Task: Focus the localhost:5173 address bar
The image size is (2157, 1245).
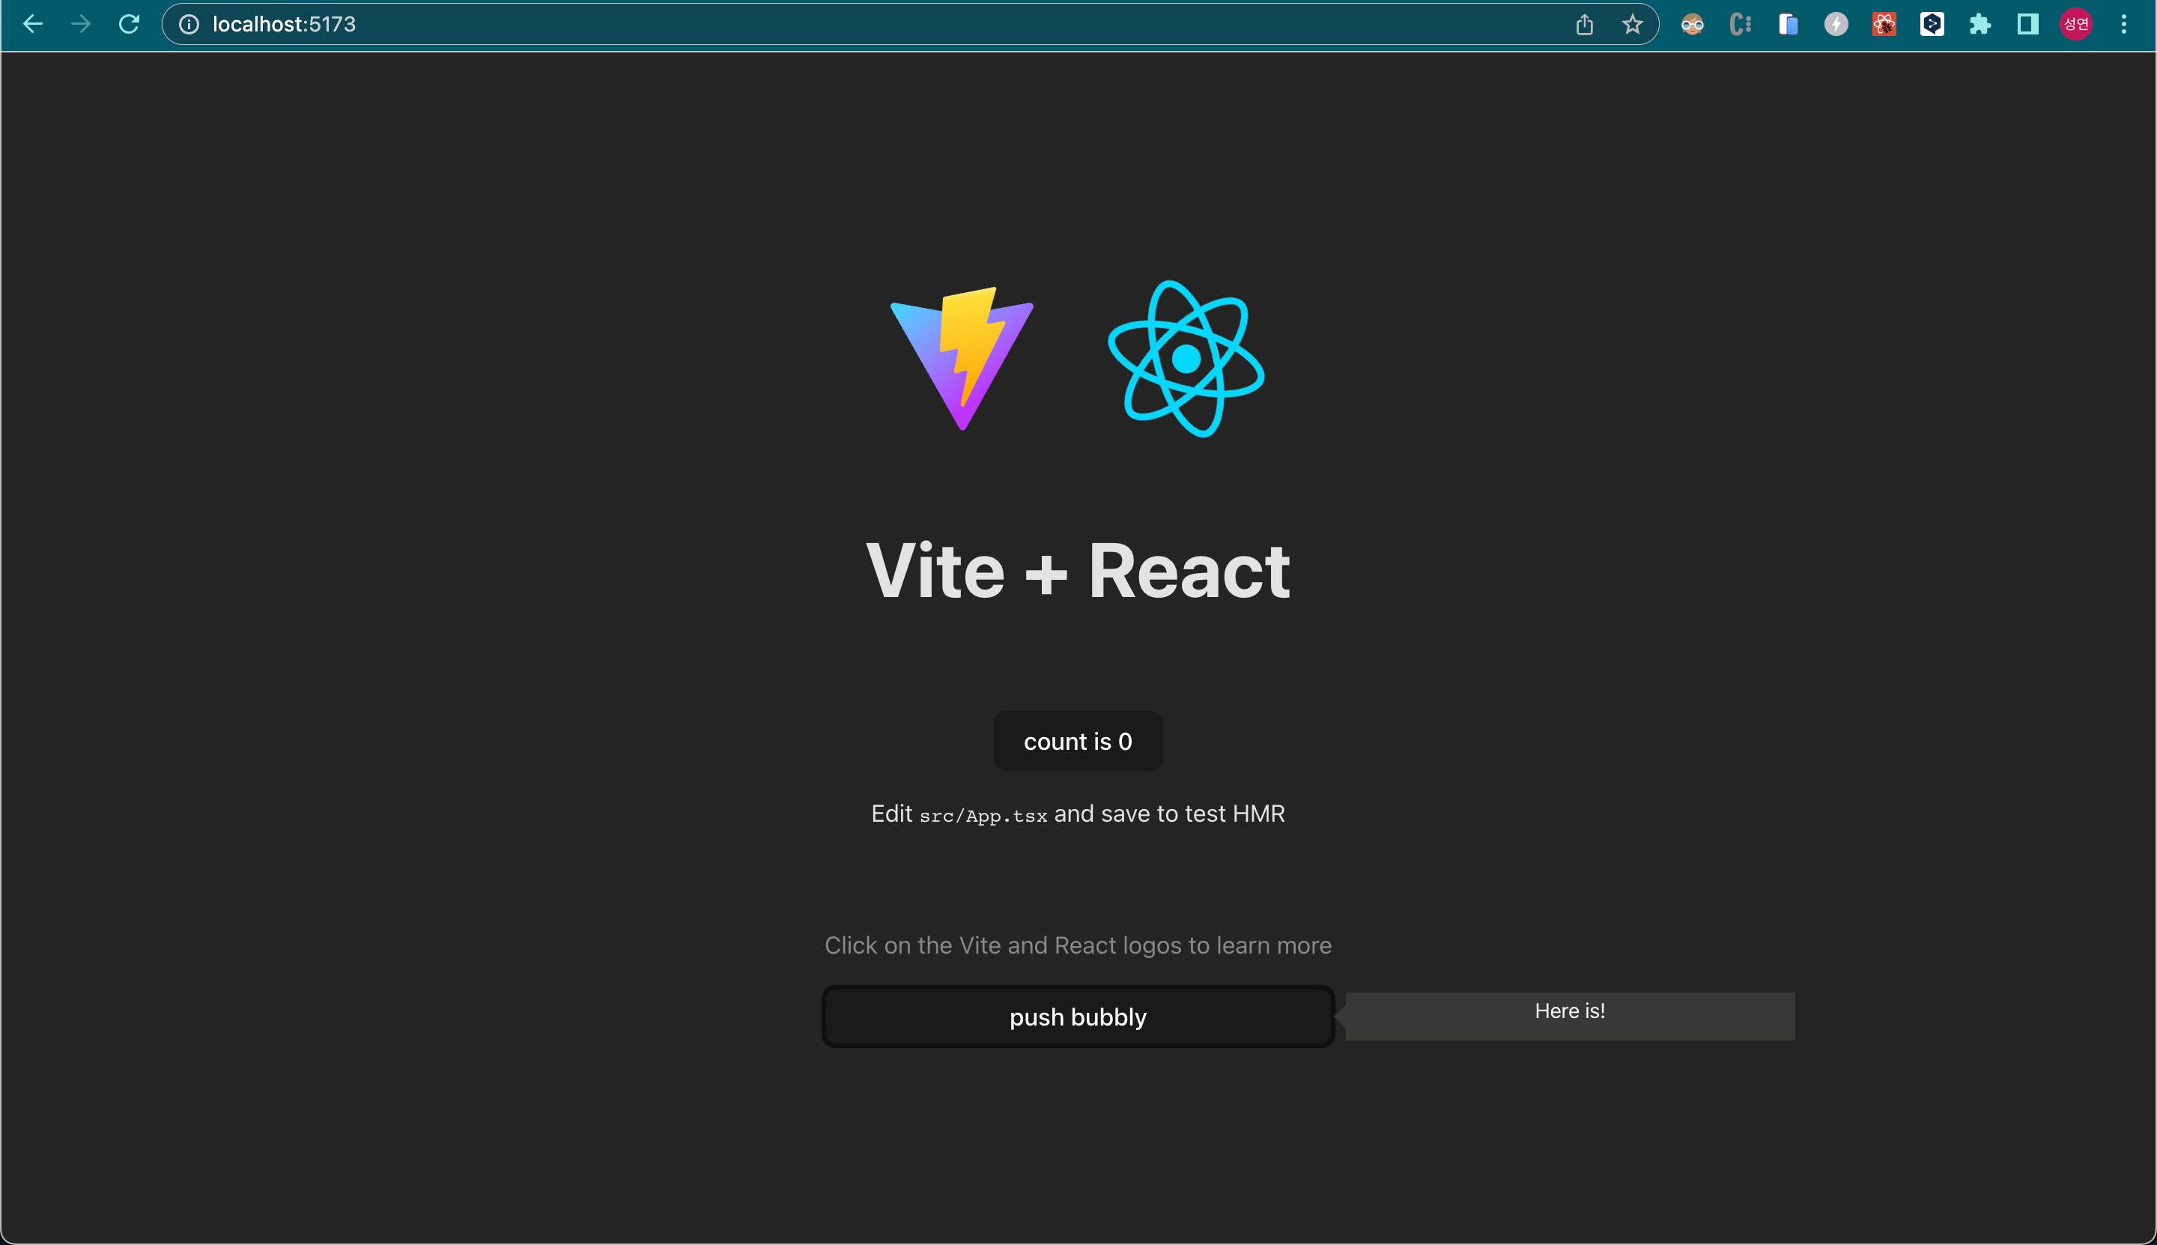Action: click(x=769, y=24)
